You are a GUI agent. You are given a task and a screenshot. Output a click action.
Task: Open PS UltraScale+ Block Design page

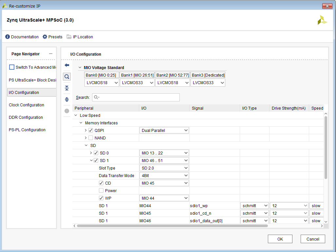pos(32,80)
